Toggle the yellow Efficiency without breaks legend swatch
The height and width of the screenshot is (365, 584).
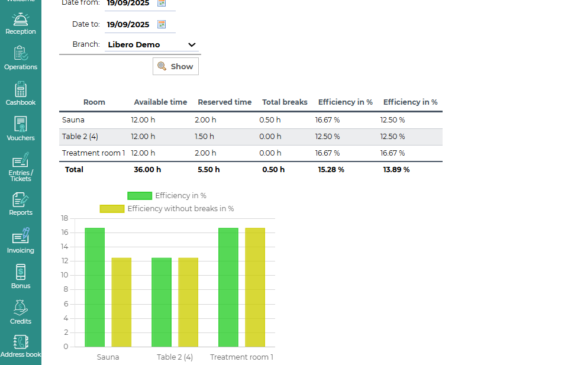pos(112,209)
